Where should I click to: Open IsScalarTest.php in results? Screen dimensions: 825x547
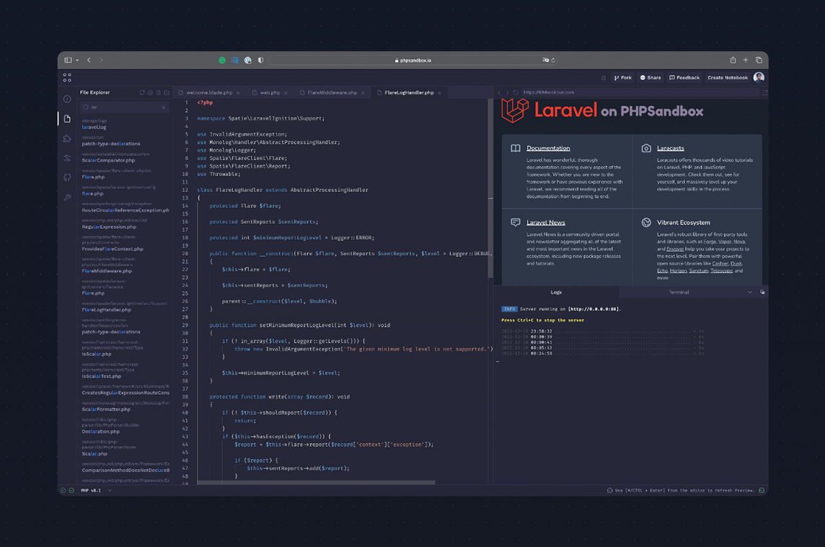coord(101,377)
